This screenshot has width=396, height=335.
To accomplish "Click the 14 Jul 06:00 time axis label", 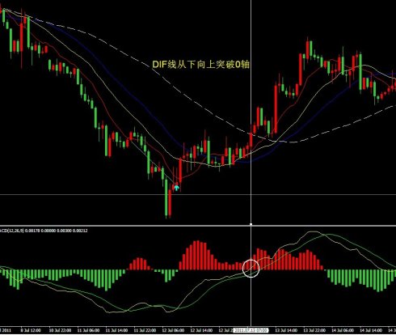I will coord(343,330).
